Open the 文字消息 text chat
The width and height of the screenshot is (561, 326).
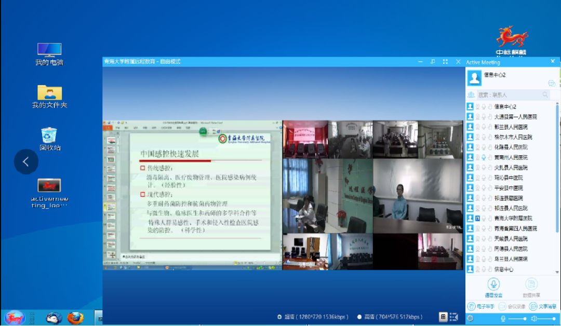pos(533,306)
